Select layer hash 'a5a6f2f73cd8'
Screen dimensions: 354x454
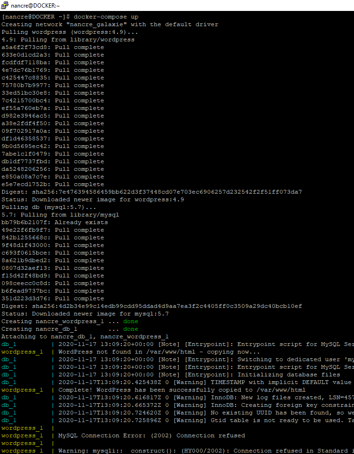point(24,47)
